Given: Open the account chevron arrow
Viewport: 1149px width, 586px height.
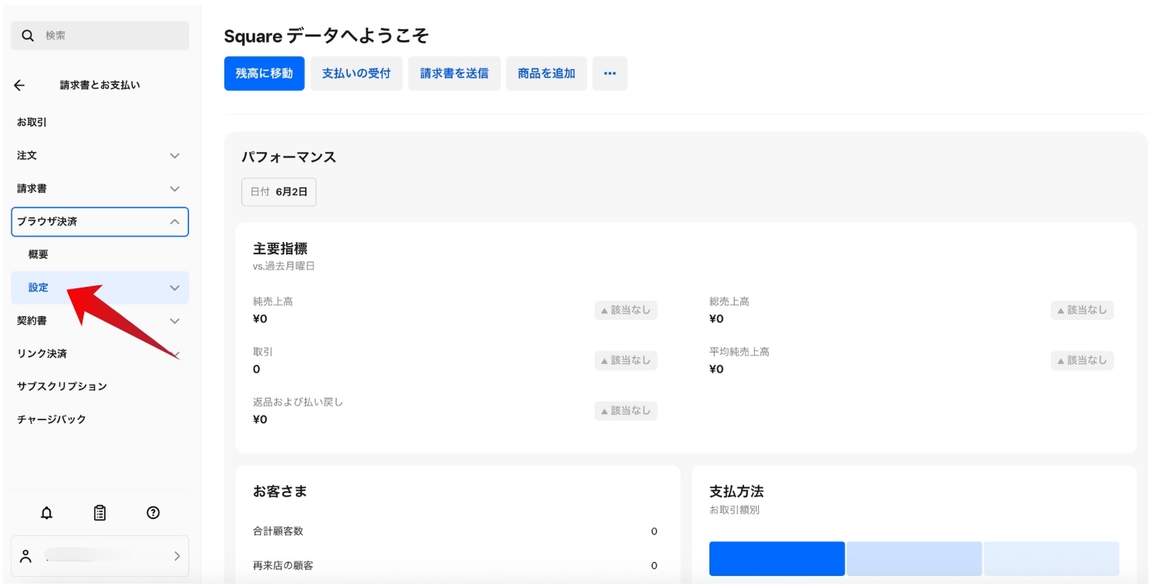Looking at the screenshot, I should [x=177, y=556].
